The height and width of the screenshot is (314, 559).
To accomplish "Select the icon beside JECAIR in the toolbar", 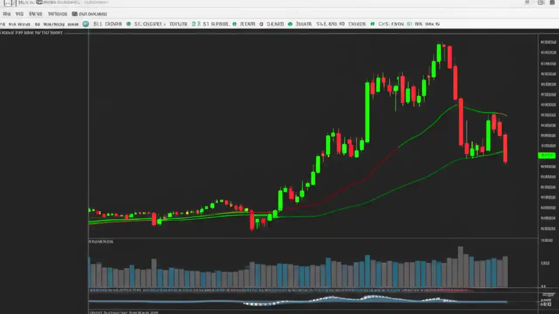I will click(x=235, y=24).
